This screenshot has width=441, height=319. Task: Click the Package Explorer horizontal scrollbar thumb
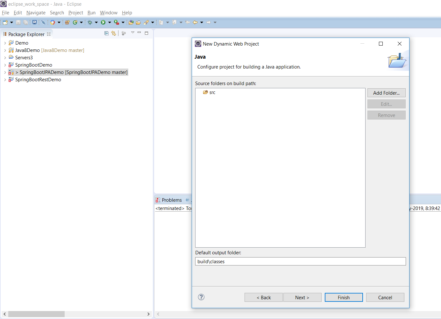click(x=36, y=314)
